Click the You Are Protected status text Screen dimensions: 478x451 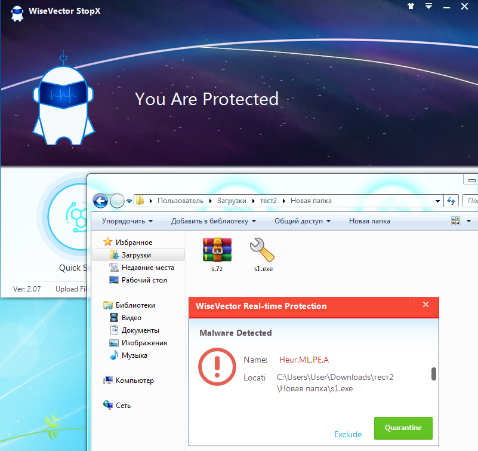[206, 99]
